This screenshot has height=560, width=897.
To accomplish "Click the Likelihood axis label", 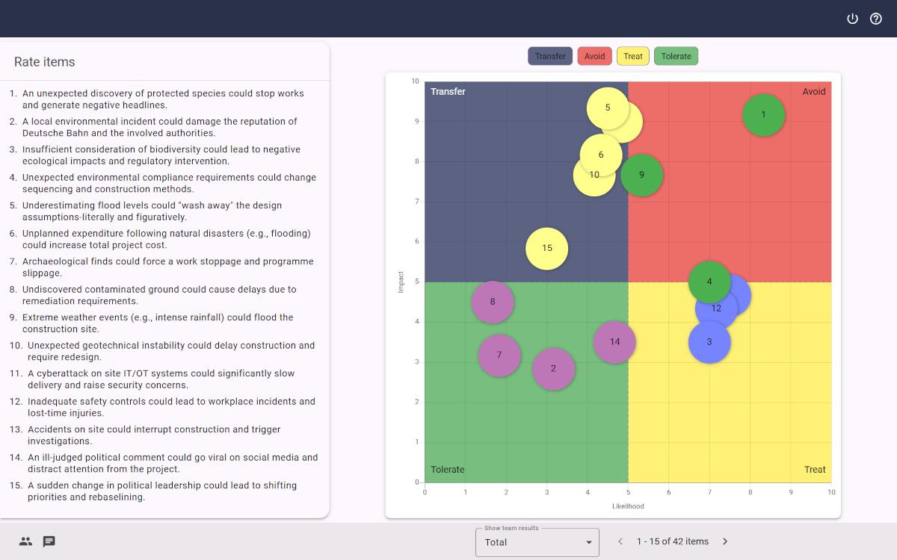I will (x=628, y=506).
